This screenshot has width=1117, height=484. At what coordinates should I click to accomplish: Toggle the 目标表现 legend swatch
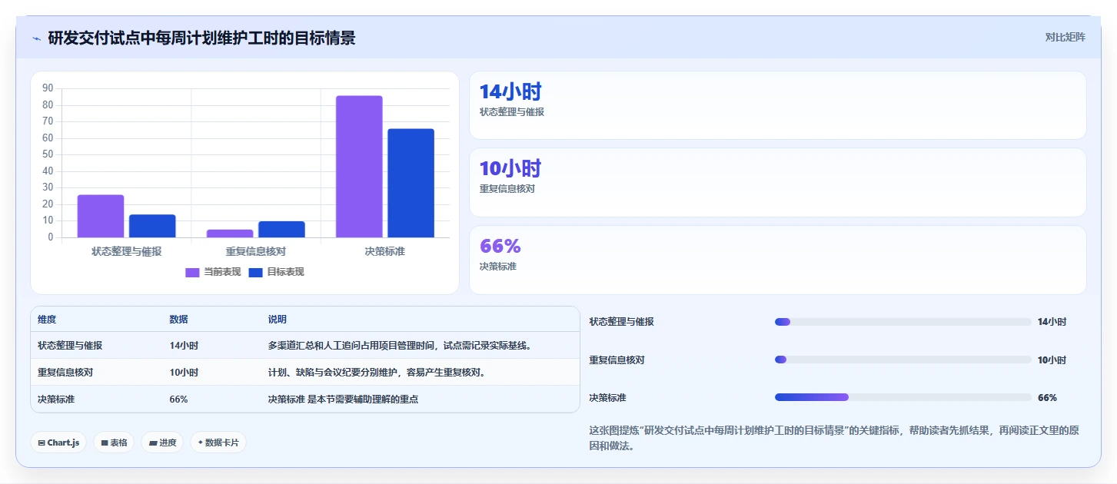pyautogui.click(x=256, y=272)
